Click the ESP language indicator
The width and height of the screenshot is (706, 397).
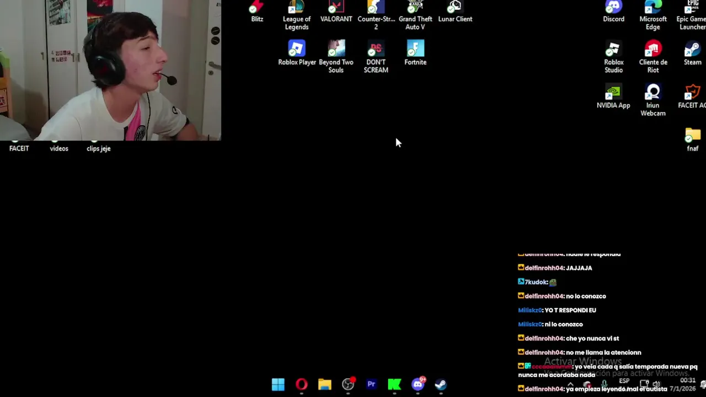(x=624, y=381)
